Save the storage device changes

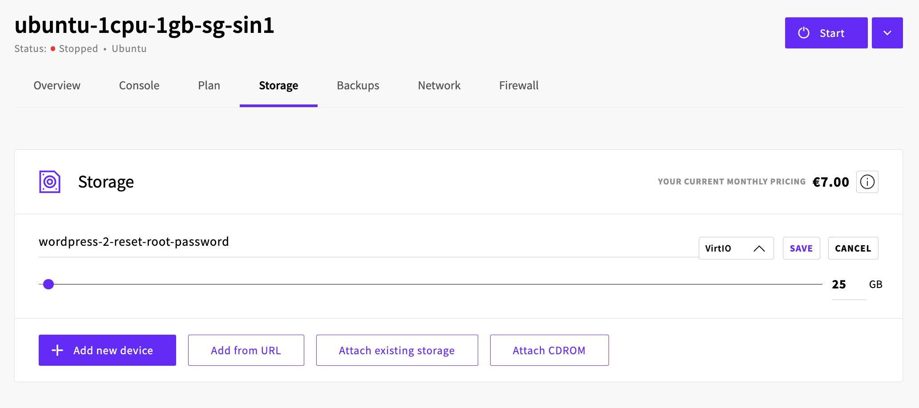coord(801,248)
